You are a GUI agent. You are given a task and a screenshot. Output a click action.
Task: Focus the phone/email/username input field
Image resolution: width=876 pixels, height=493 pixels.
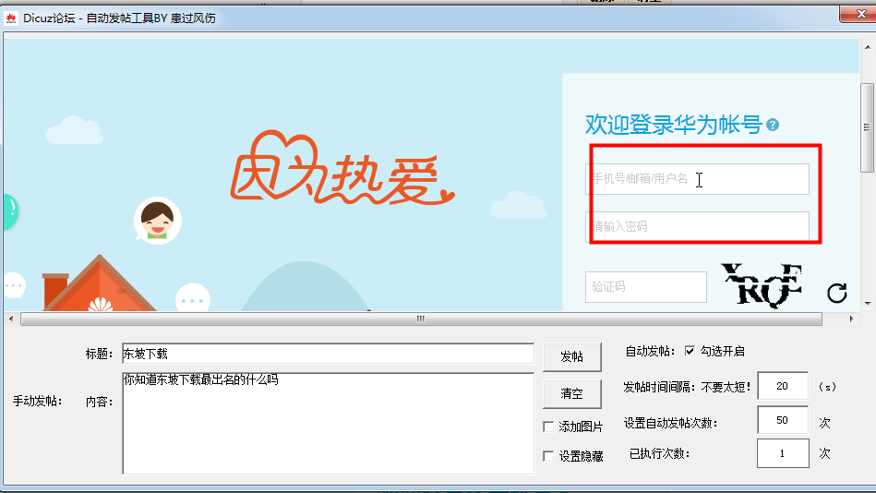[697, 179]
